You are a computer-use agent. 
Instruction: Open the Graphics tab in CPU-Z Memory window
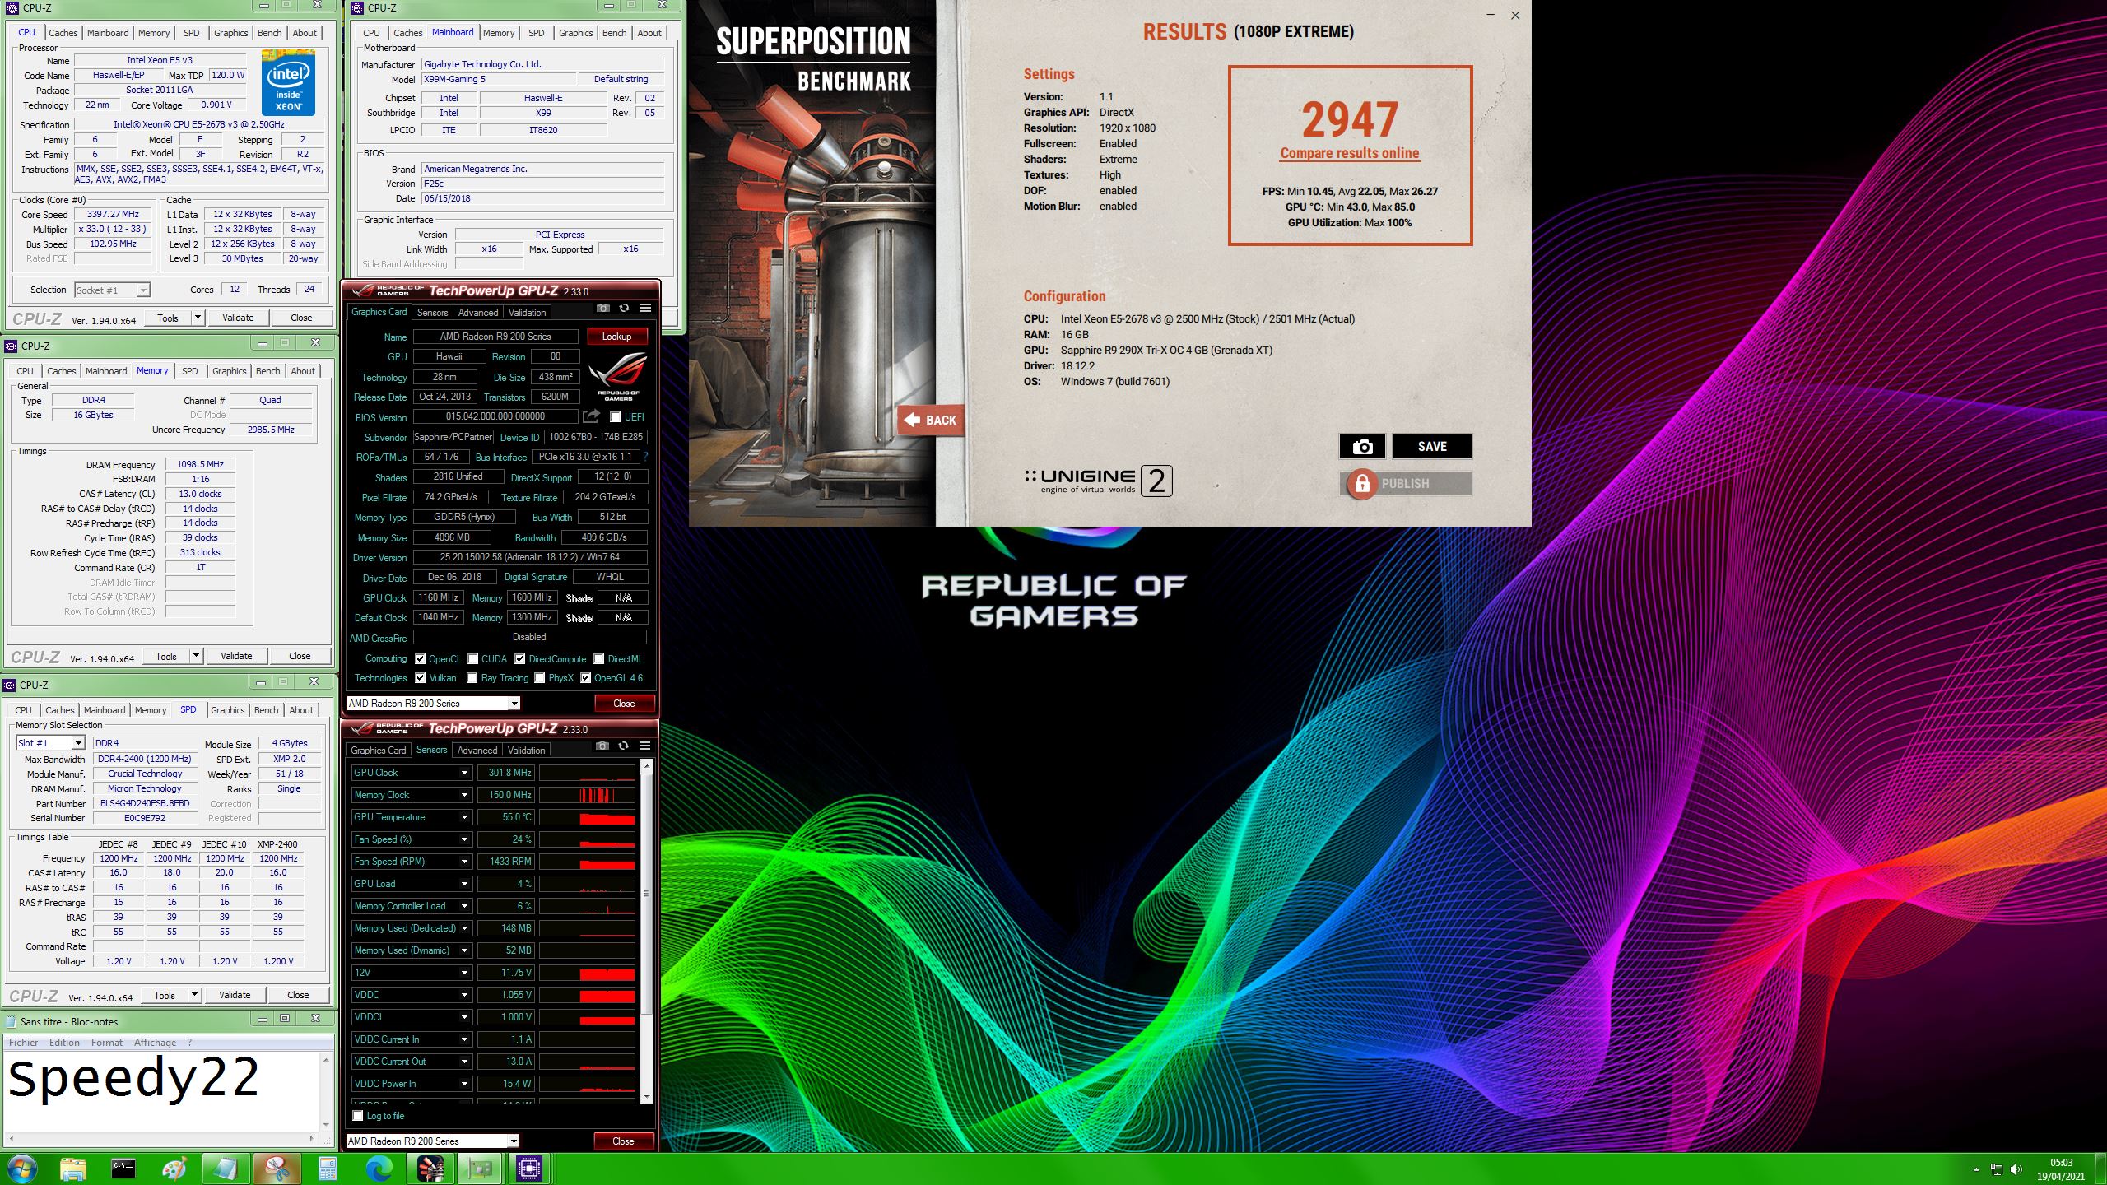(230, 371)
